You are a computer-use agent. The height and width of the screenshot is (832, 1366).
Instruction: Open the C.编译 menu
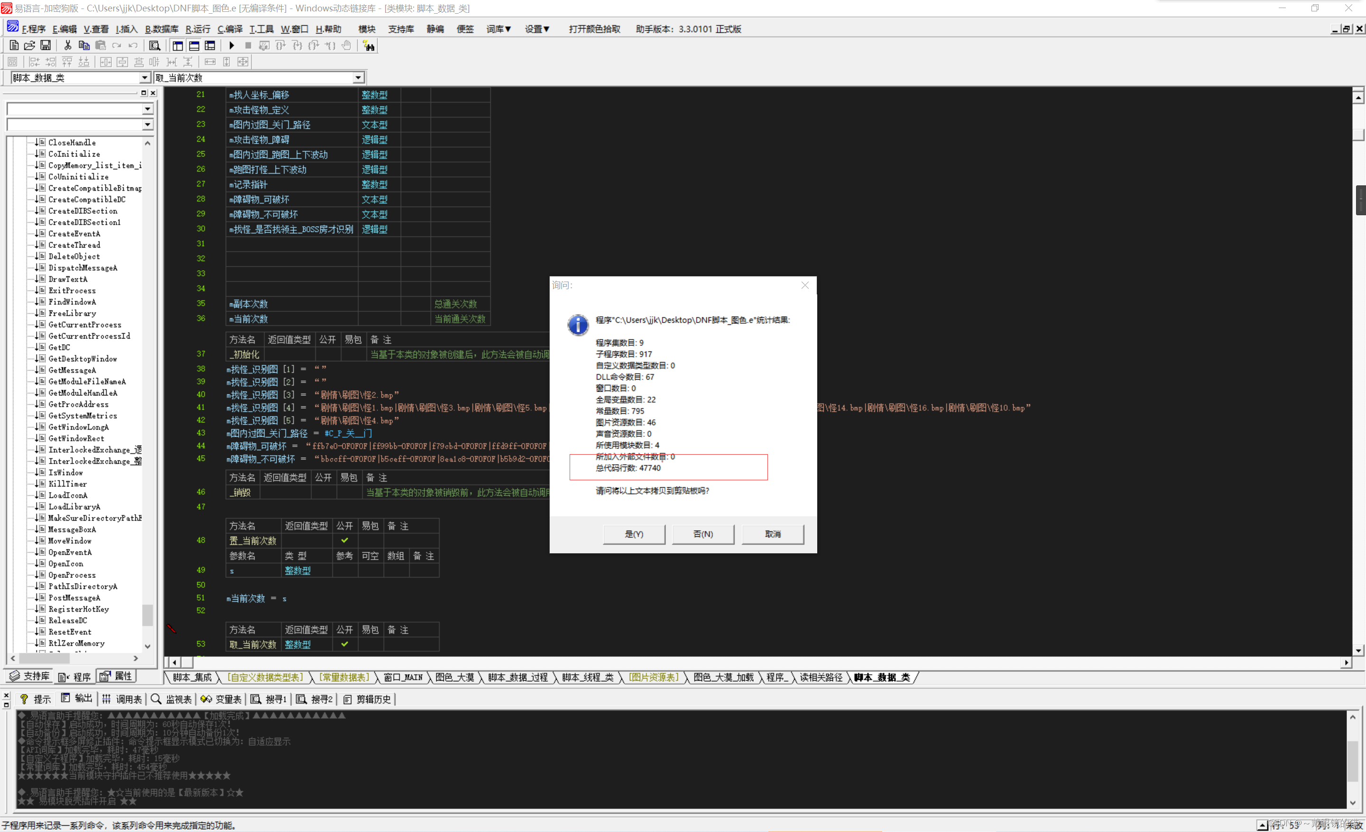[x=230, y=29]
